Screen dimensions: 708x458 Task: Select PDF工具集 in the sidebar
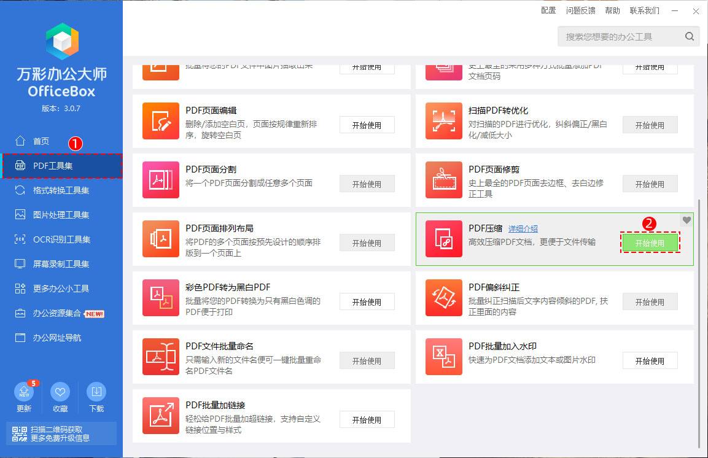click(x=62, y=166)
